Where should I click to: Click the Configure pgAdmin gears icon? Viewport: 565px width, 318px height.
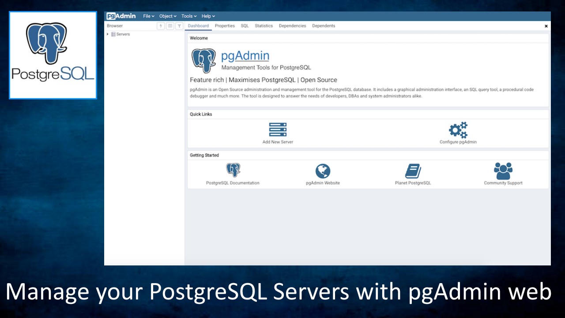tap(458, 130)
